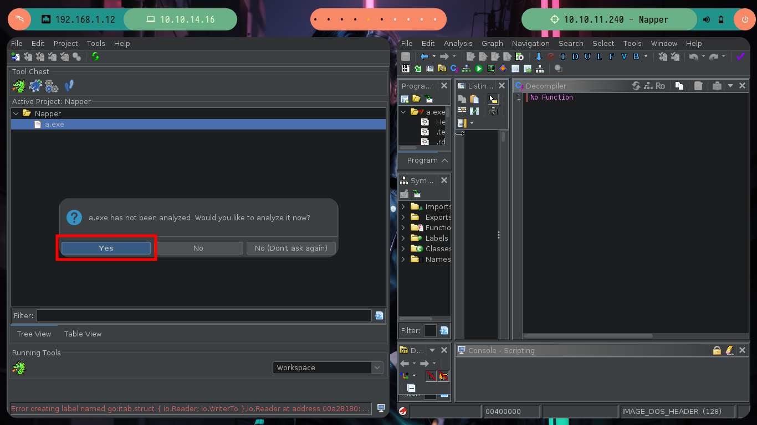This screenshot has height=425, width=757.
Task: Click the Program tab in Program Trees
Action: point(424,160)
